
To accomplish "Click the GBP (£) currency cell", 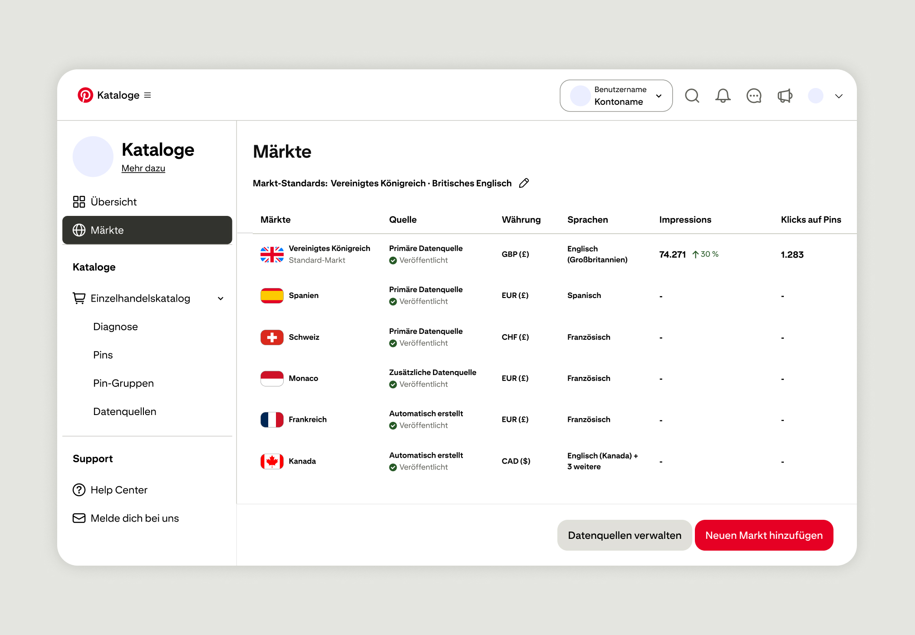I will pyautogui.click(x=515, y=254).
